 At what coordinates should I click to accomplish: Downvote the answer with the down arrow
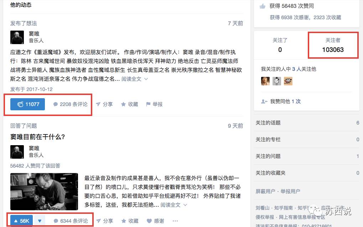tap(40, 221)
